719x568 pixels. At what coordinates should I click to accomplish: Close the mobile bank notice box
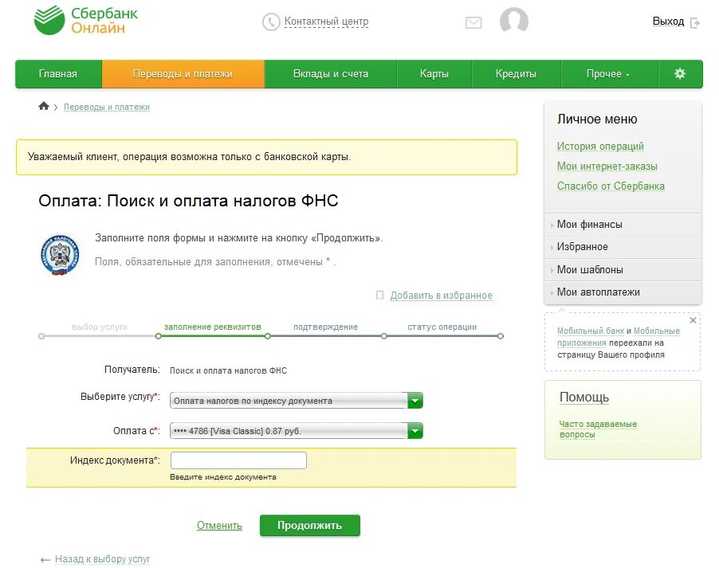(693, 320)
